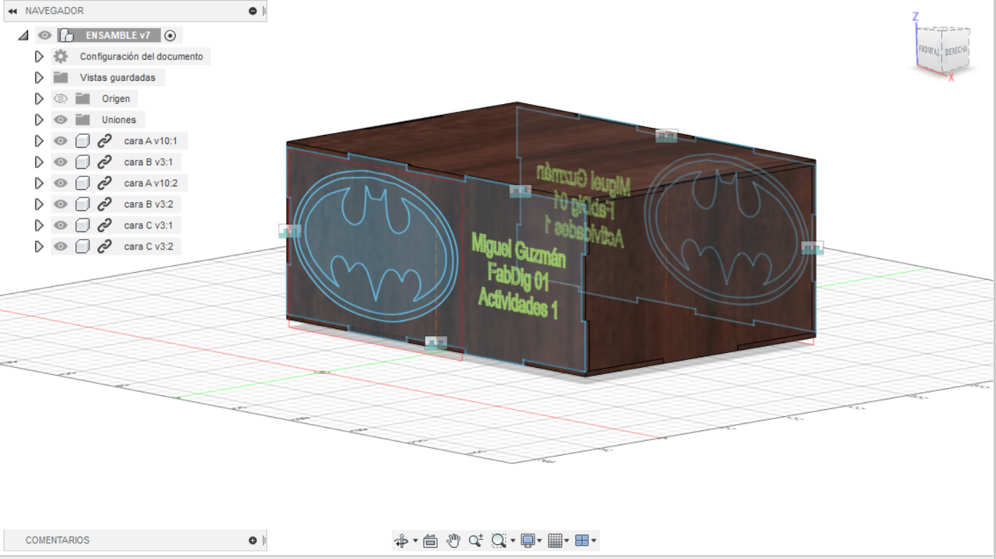Hide cara B v3:2 component
This screenshot has height=559, width=996.
(60, 204)
